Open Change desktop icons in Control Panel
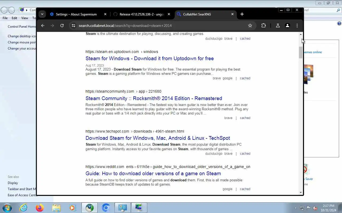Viewport: 342px width, 213px height. [22, 36]
